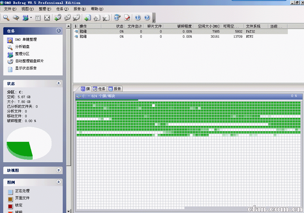This screenshot has height=213, width=304.
Task: Open the 报告(R) menu
Action: coord(80,9)
